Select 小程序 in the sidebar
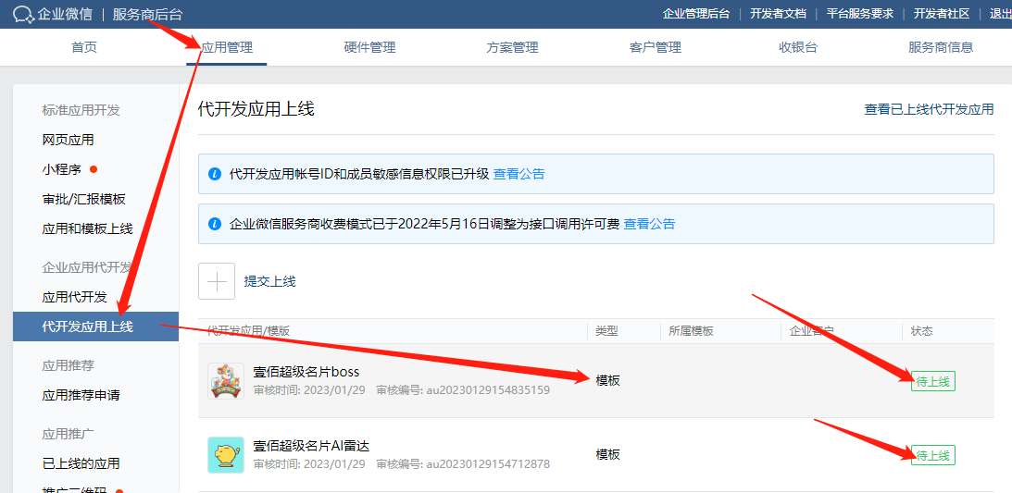 pos(61,169)
